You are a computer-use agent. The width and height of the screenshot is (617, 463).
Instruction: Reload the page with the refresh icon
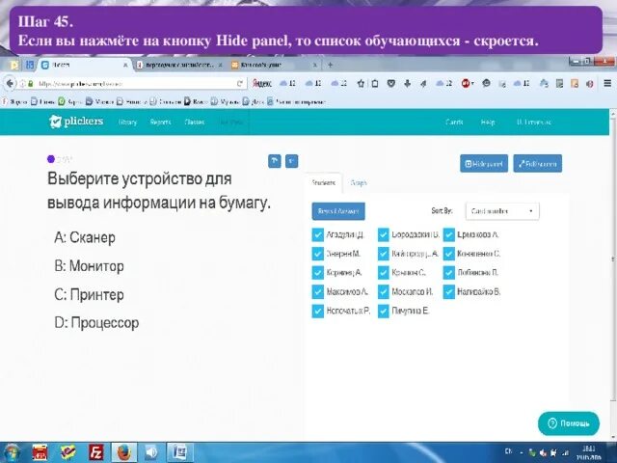(239, 84)
